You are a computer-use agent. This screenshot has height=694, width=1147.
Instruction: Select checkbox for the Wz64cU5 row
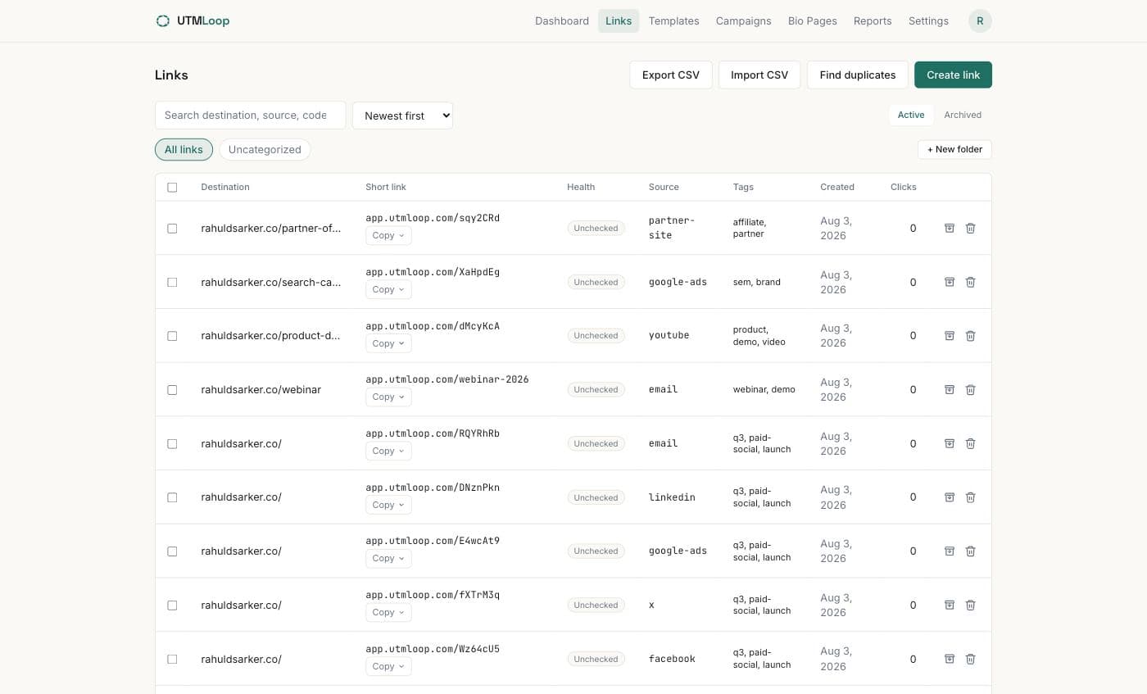[172, 659]
